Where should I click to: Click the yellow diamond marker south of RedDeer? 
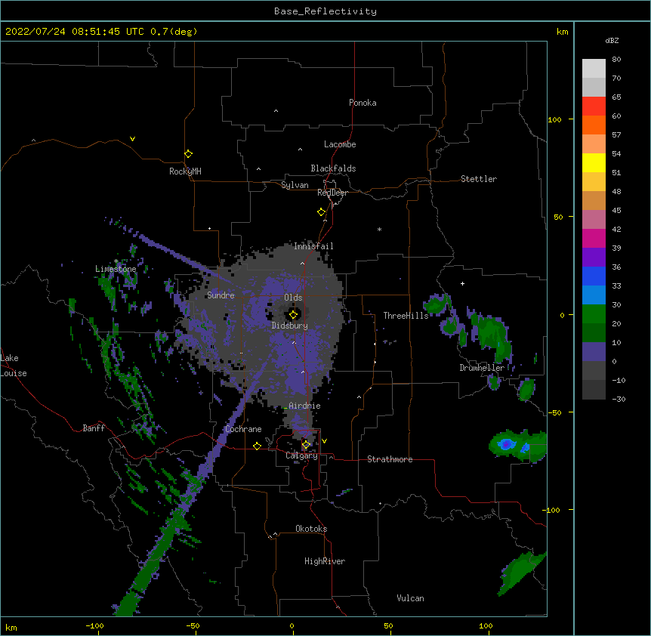[x=321, y=212]
